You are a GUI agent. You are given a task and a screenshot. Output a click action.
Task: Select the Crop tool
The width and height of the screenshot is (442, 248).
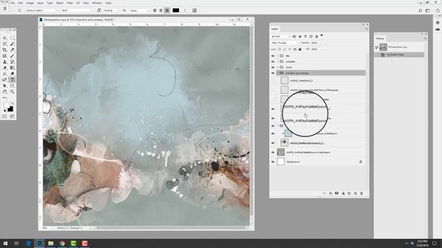[5, 50]
